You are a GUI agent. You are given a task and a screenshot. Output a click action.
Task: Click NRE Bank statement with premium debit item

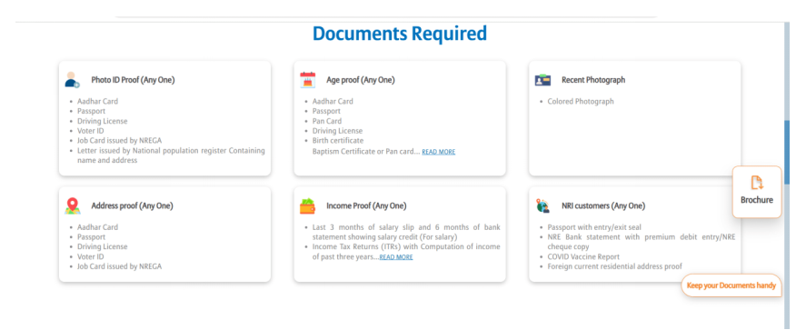coord(642,242)
